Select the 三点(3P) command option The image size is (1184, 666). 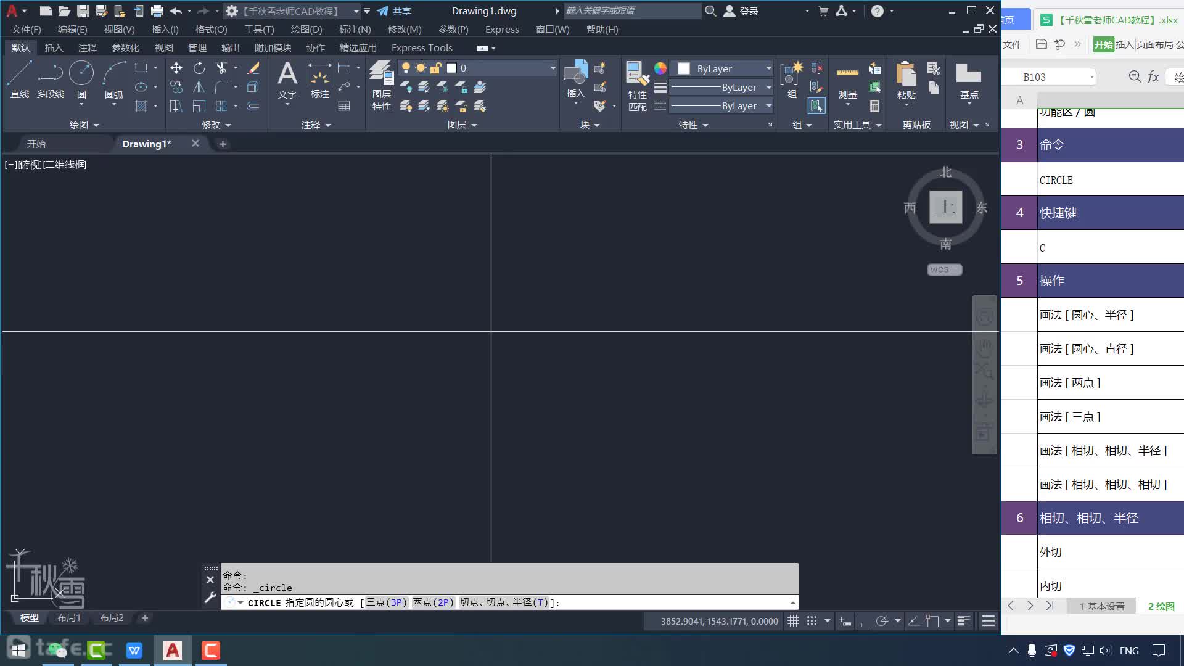click(387, 602)
